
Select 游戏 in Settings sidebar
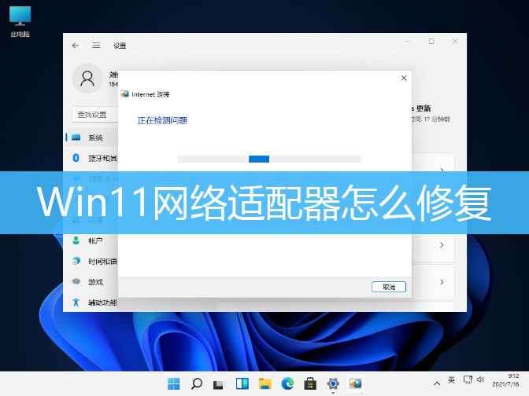tap(94, 281)
